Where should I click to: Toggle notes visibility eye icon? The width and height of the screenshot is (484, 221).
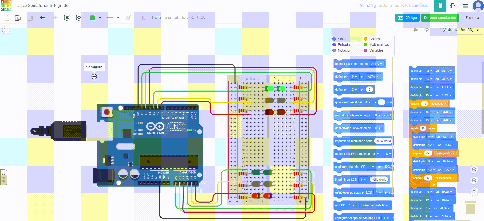point(79,18)
